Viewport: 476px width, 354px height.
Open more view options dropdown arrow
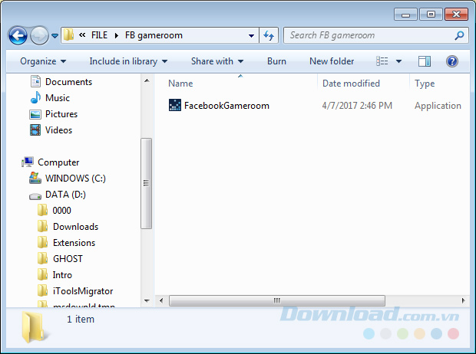(398, 61)
